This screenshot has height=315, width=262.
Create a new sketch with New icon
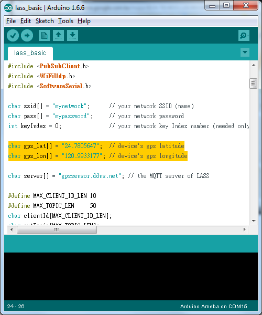click(44, 36)
